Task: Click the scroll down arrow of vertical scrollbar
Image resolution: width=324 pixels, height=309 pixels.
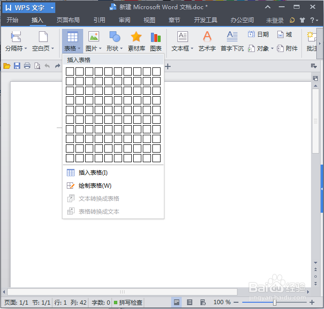Action: tap(315, 263)
